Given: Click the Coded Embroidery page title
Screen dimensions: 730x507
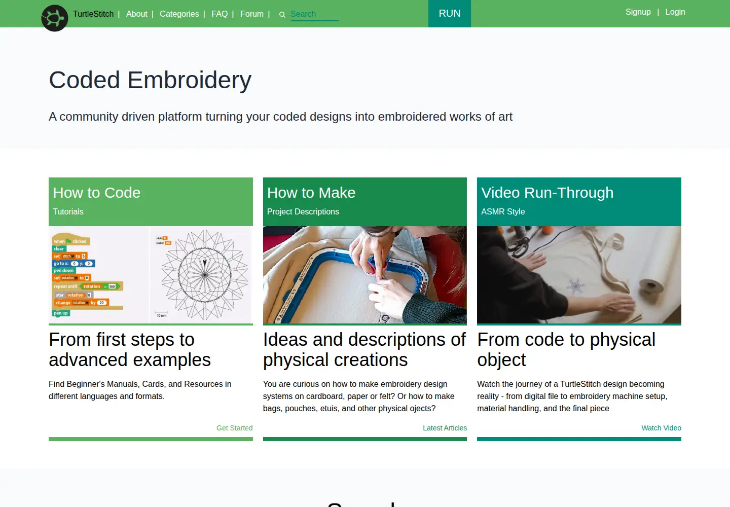Looking at the screenshot, I should pos(150,80).
